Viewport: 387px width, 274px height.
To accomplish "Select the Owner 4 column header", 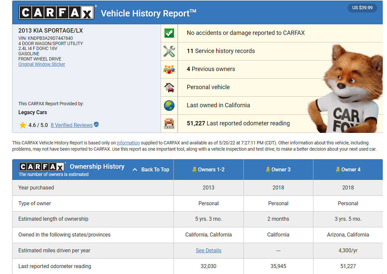I will 348,170.
